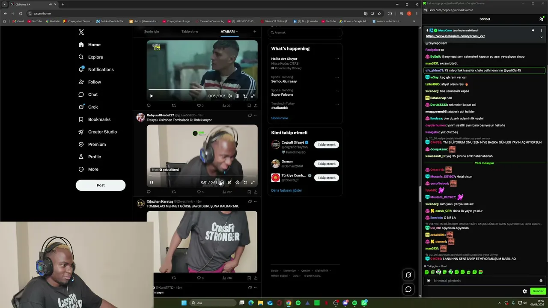Seek on the Osimhen video progress bar
Image resolution: width=548 pixels, height=308 pixels.
point(202,176)
